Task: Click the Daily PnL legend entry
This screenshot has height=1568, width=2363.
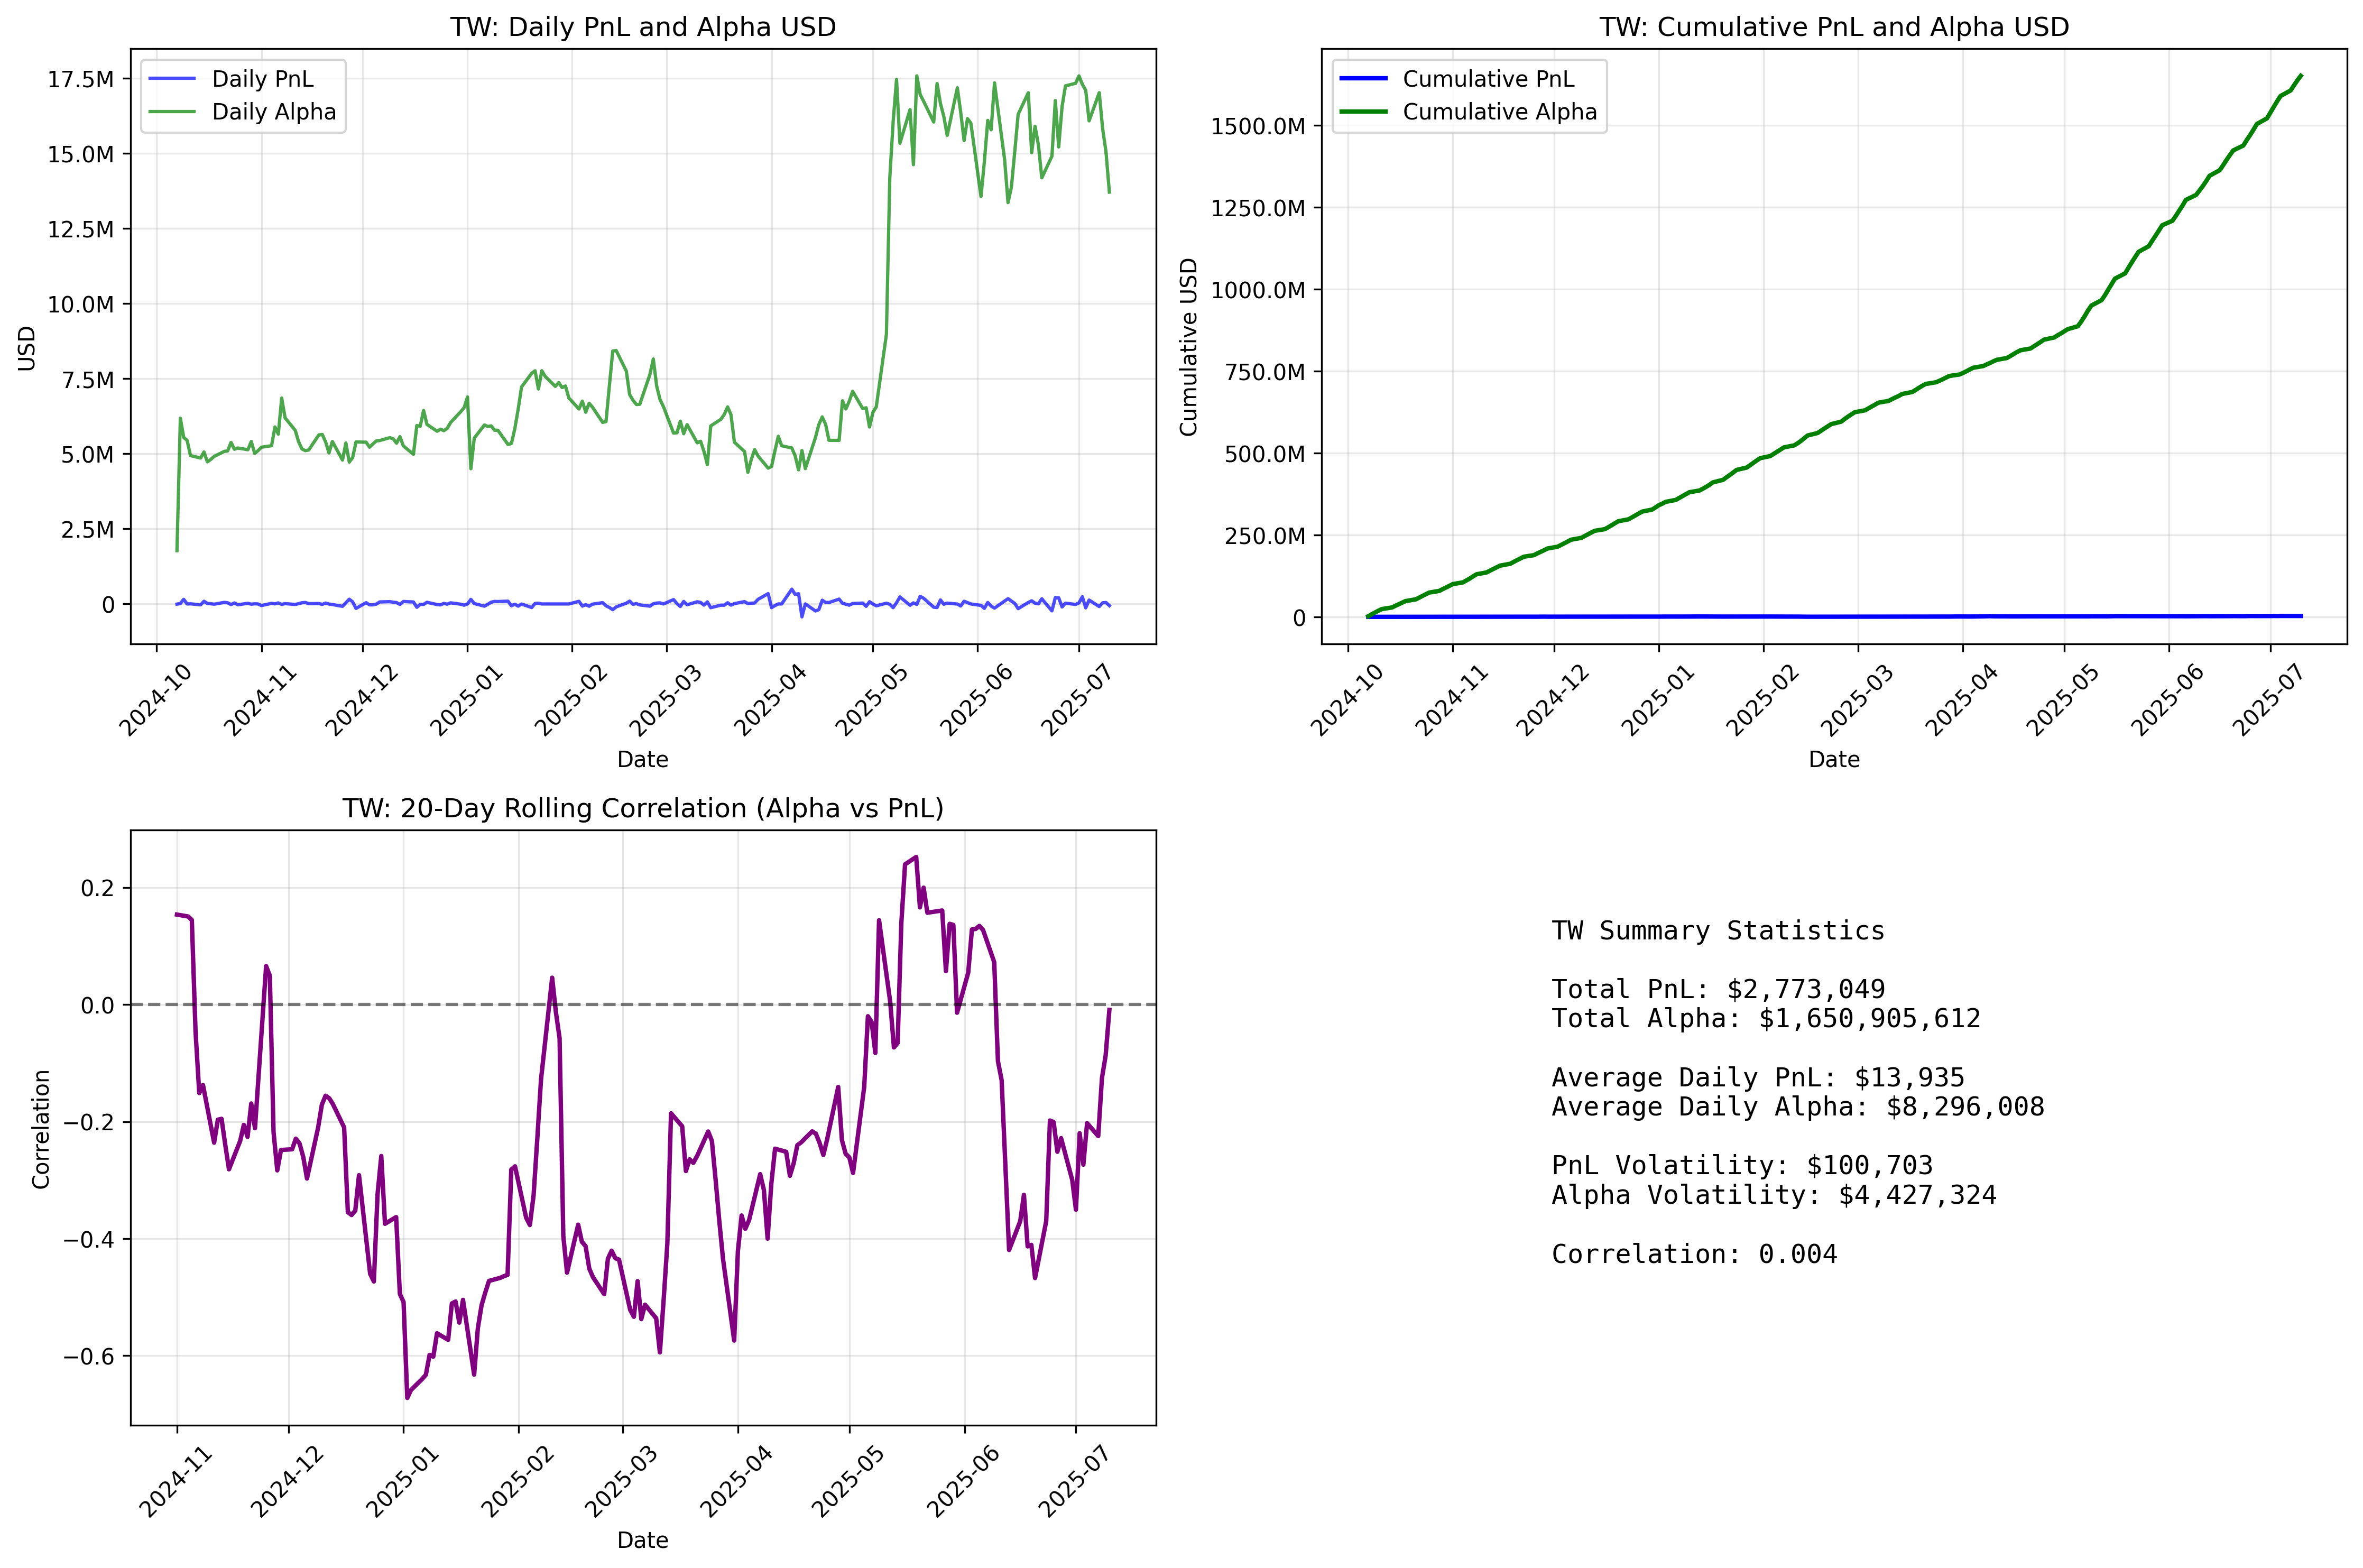Action: (x=262, y=79)
